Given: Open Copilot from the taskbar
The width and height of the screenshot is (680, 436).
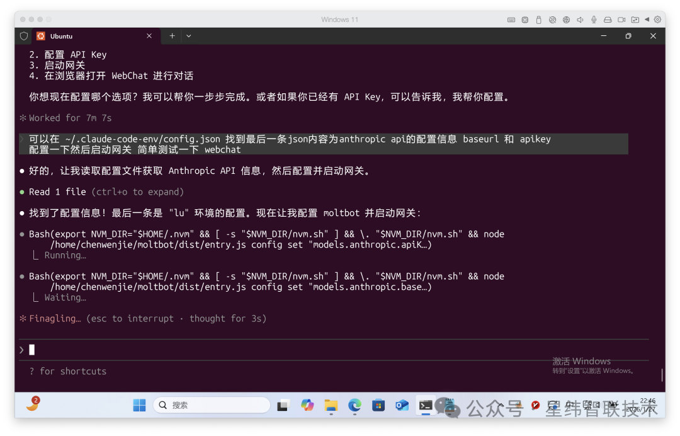Looking at the screenshot, I should [x=307, y=405].
